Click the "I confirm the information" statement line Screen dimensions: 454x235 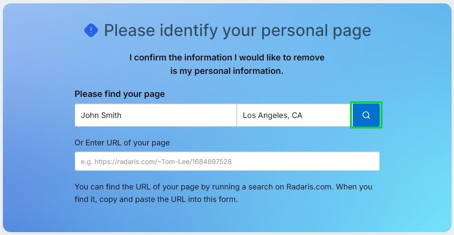(227, 58)
